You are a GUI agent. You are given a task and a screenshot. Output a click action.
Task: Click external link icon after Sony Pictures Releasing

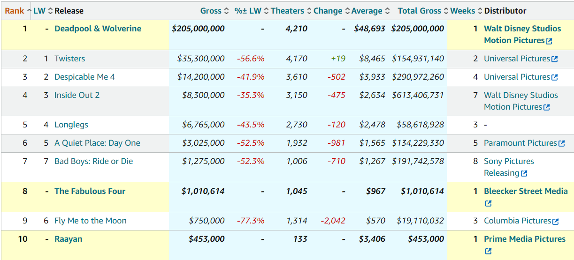click(x=524, y=173)
